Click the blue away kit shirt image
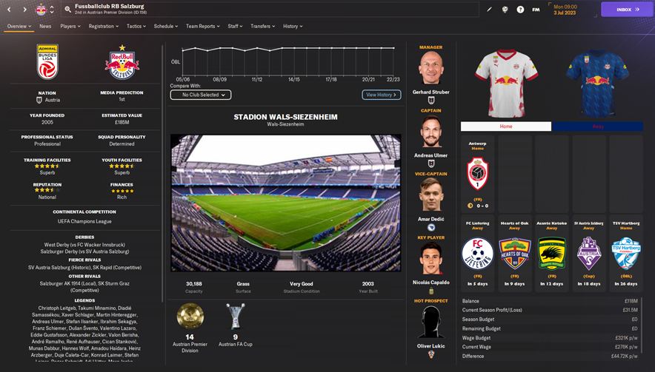The width and height of the screenshot is (655, 372). coord(597,83)
